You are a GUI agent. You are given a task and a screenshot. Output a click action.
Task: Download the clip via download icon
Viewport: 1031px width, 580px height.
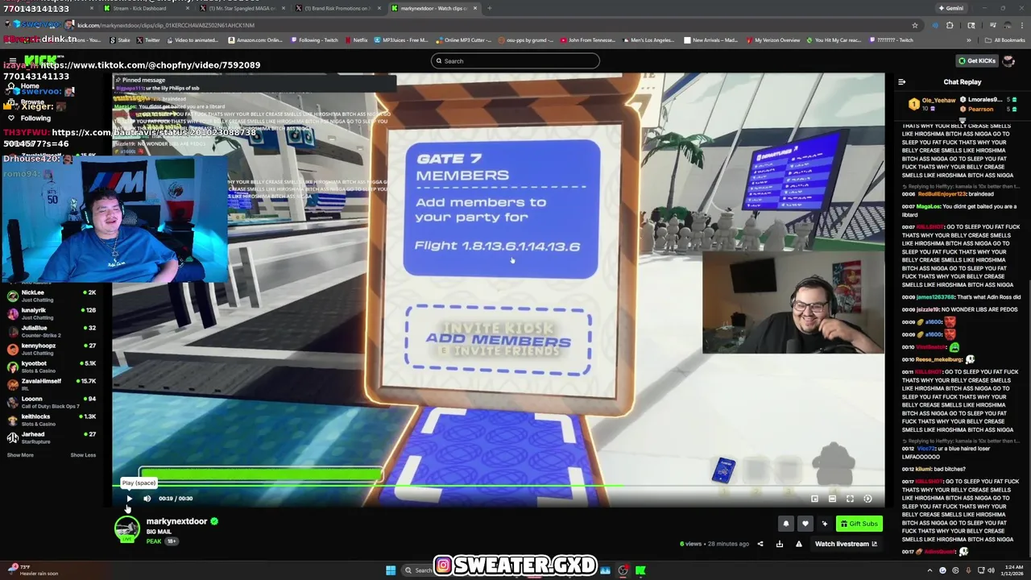click(x=779, y=544)
